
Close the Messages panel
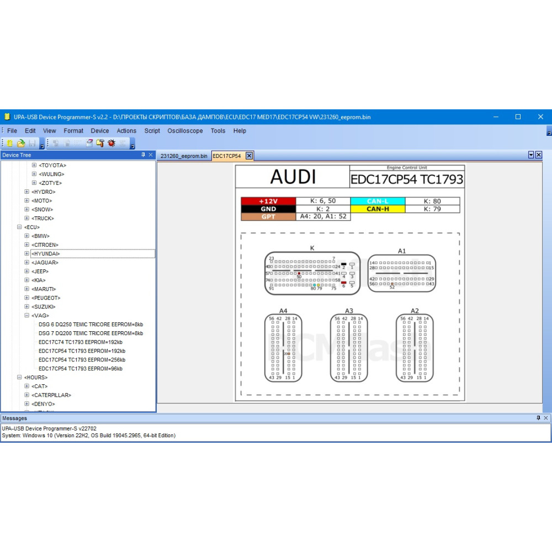pyautogui.click(x=546, y=418)
